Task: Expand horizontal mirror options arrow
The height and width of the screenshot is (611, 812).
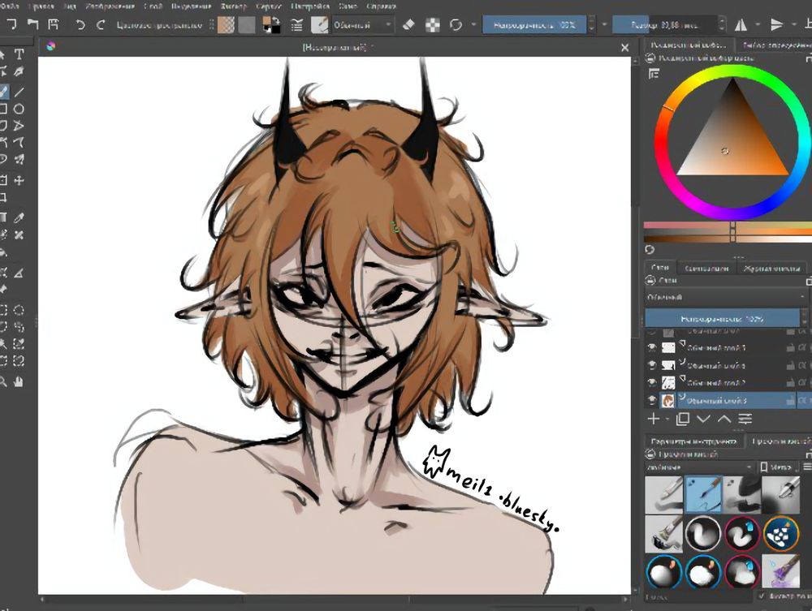Action: pyautogui.click(x=758, y=24)
